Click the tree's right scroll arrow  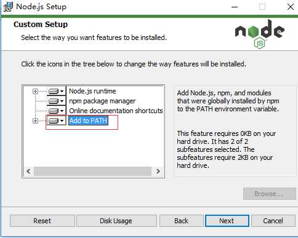pyautogui.click(x=158, y=171)
